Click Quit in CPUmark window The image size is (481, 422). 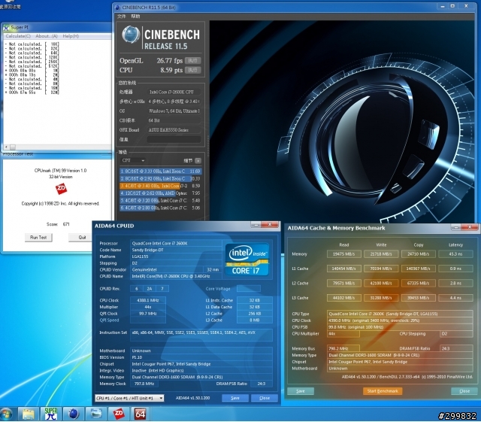[x=82, y=238]
